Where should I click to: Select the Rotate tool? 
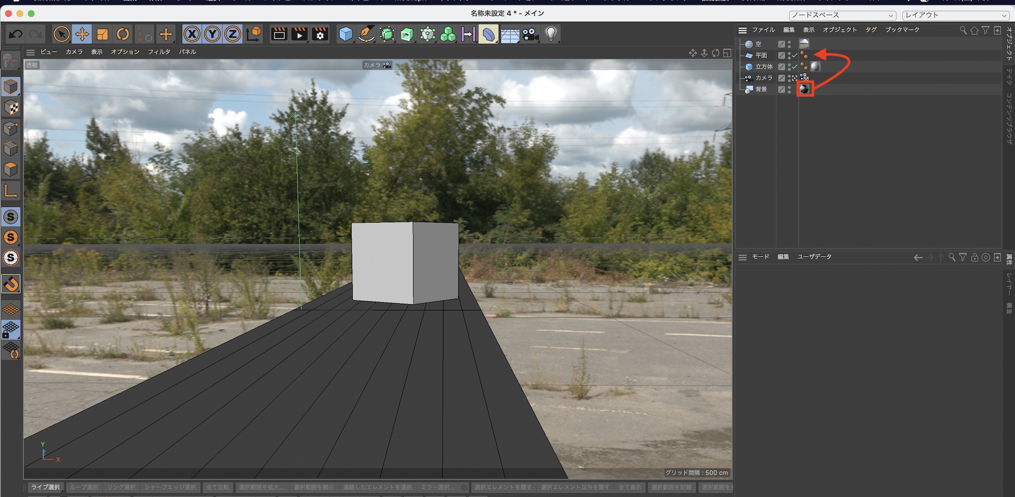pyautogui.click(x=123, y=34)
